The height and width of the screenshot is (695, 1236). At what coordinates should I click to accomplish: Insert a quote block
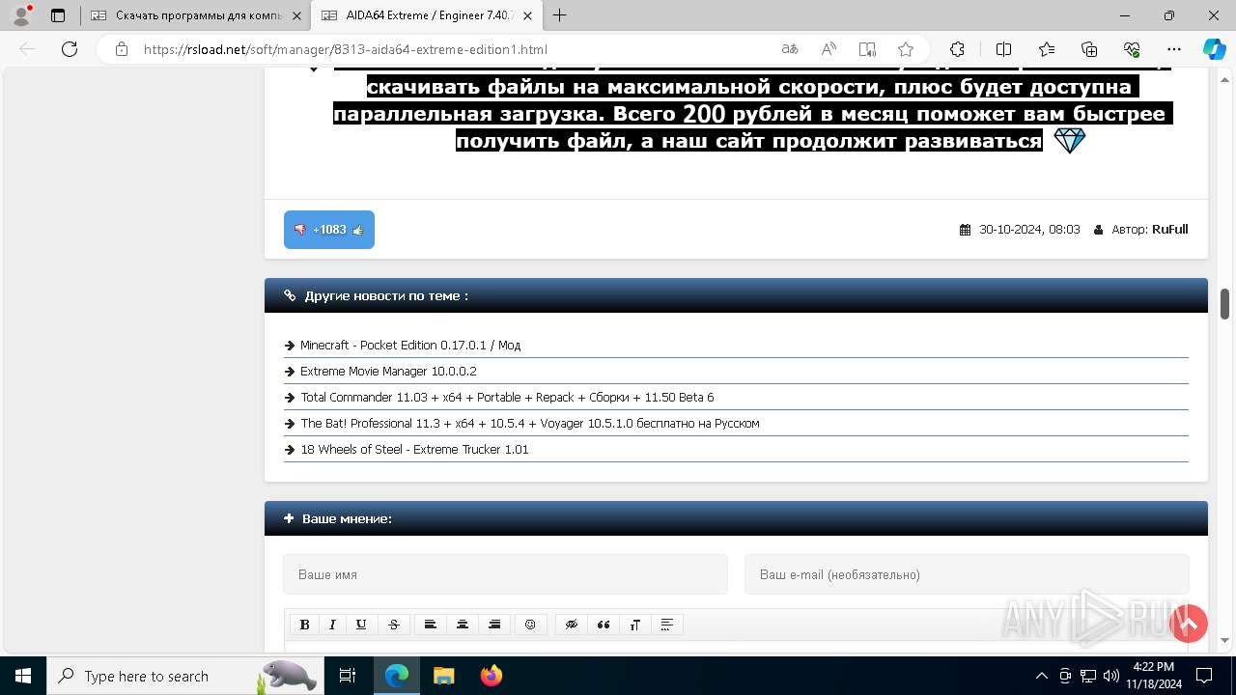604,625
